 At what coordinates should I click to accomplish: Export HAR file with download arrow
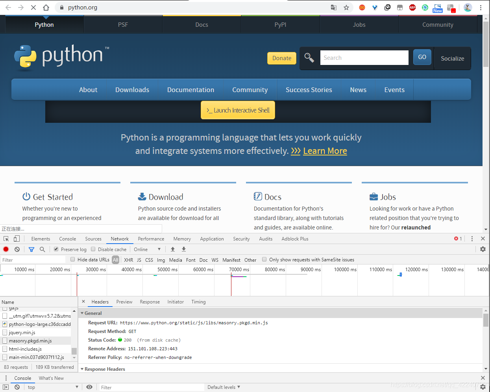point(184,249)
